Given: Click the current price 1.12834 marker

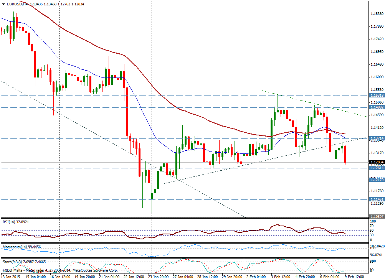Looking at the screenshot, I should pyautogui.click(x=377, y=162).
